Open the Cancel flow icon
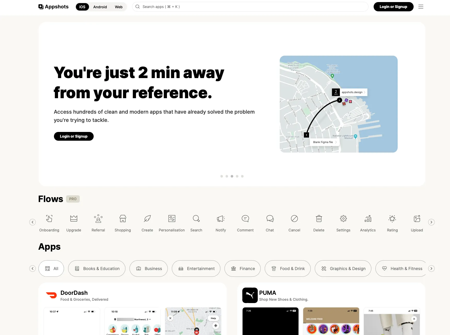The width and height of the screenshot is (450, 335). coord(294,219)
